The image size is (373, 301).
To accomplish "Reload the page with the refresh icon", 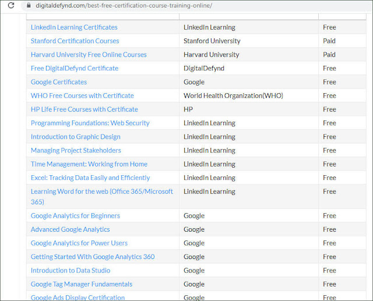I will point(11,5).
